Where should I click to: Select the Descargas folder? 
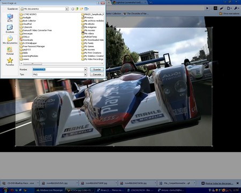click(26, 34)
